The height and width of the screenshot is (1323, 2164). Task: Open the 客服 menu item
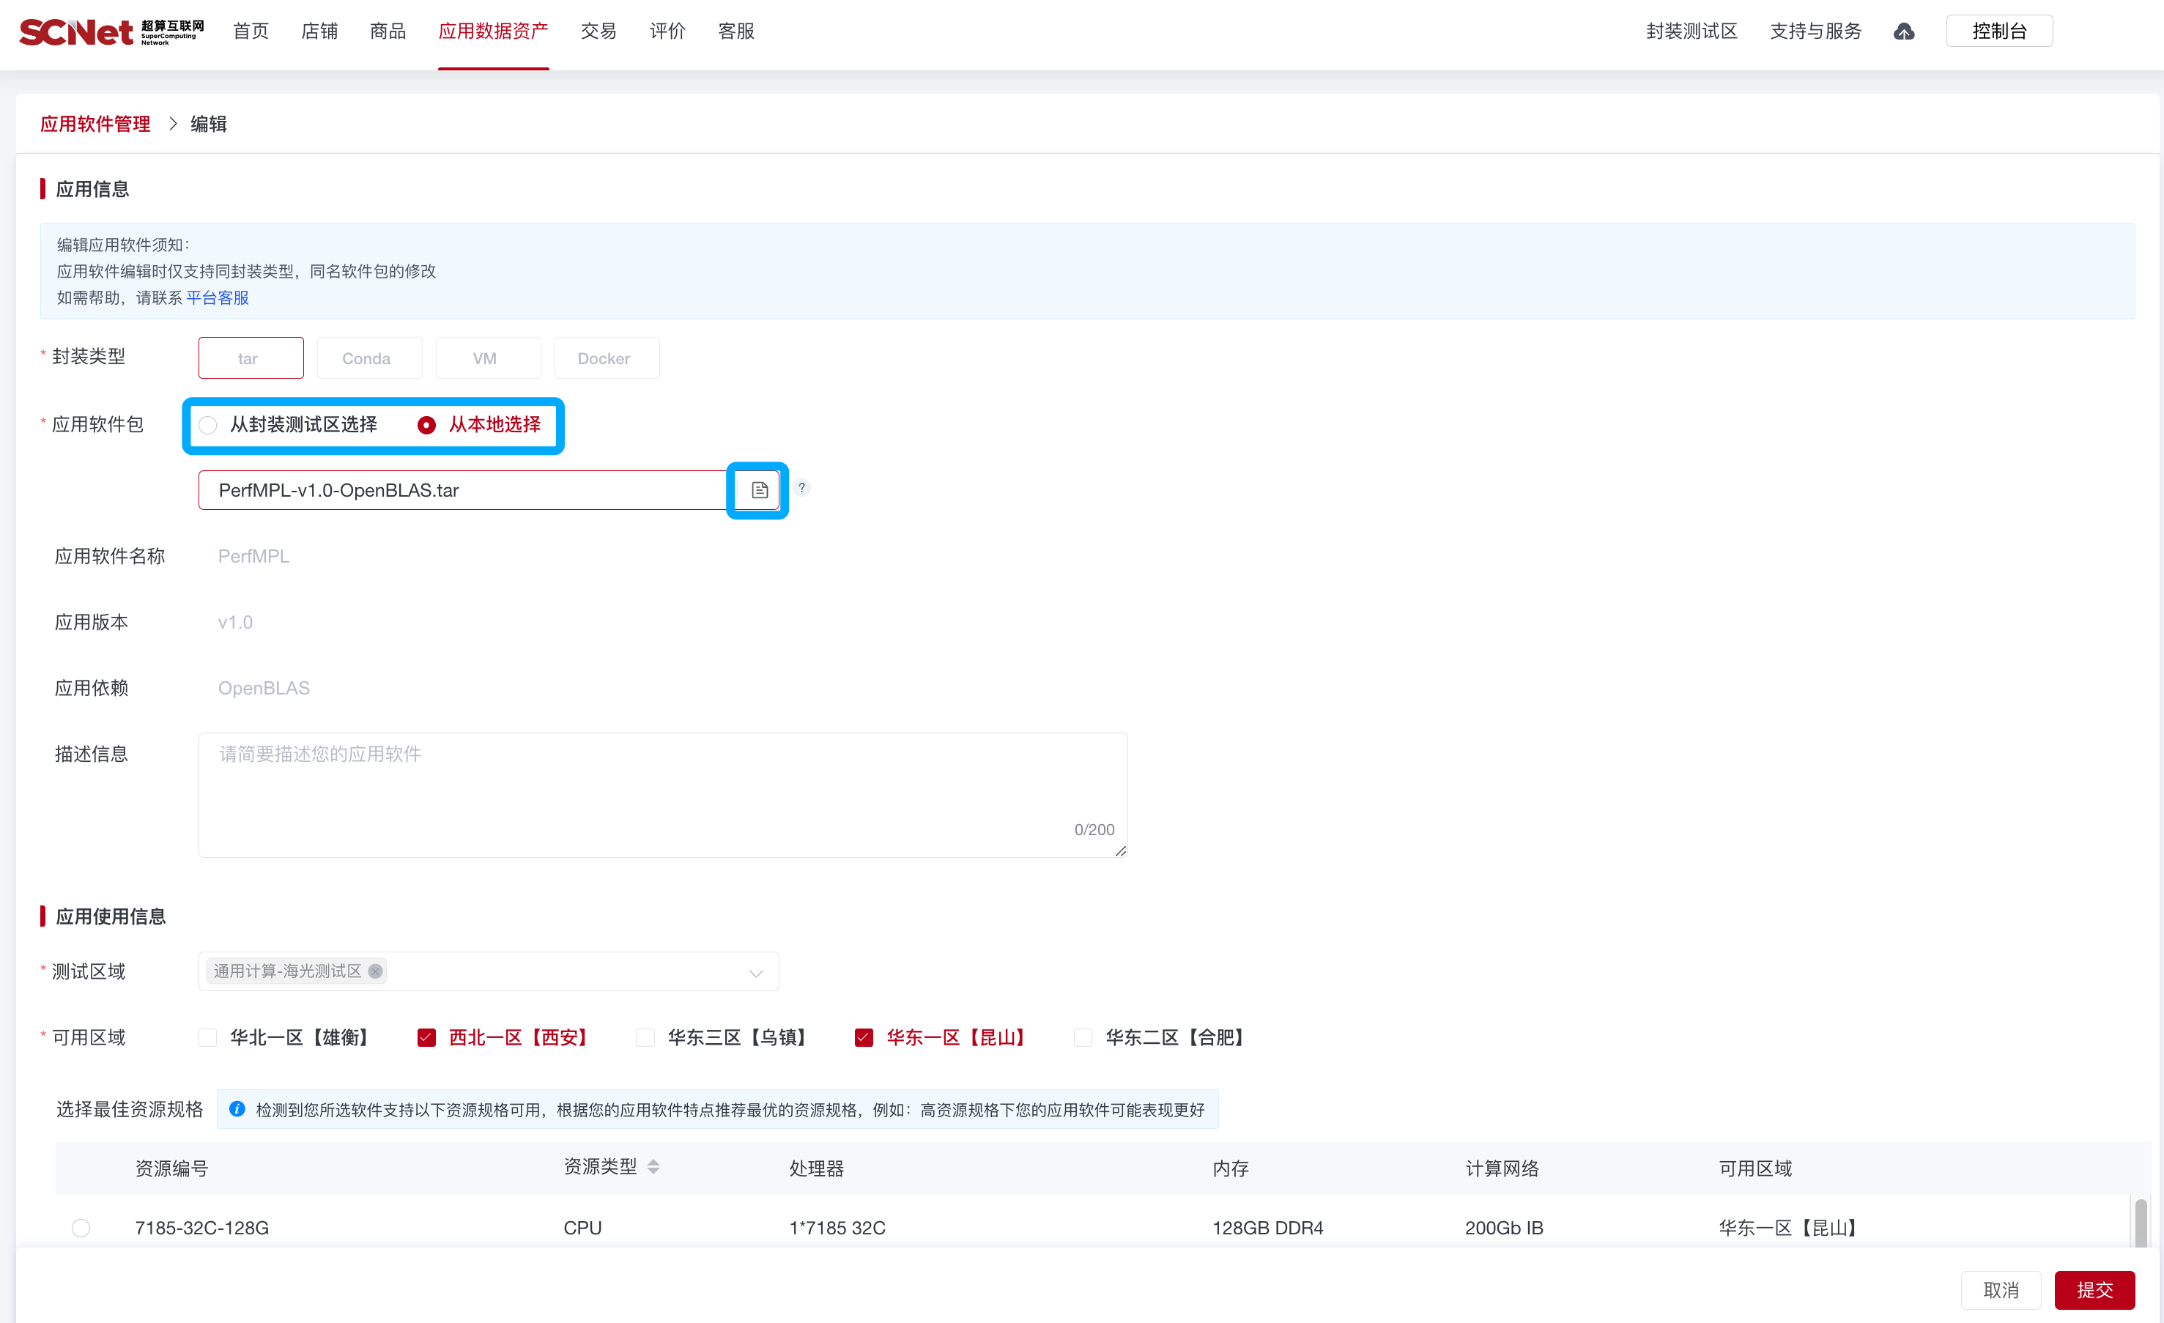pyautogui.click(x=735, y=31)
